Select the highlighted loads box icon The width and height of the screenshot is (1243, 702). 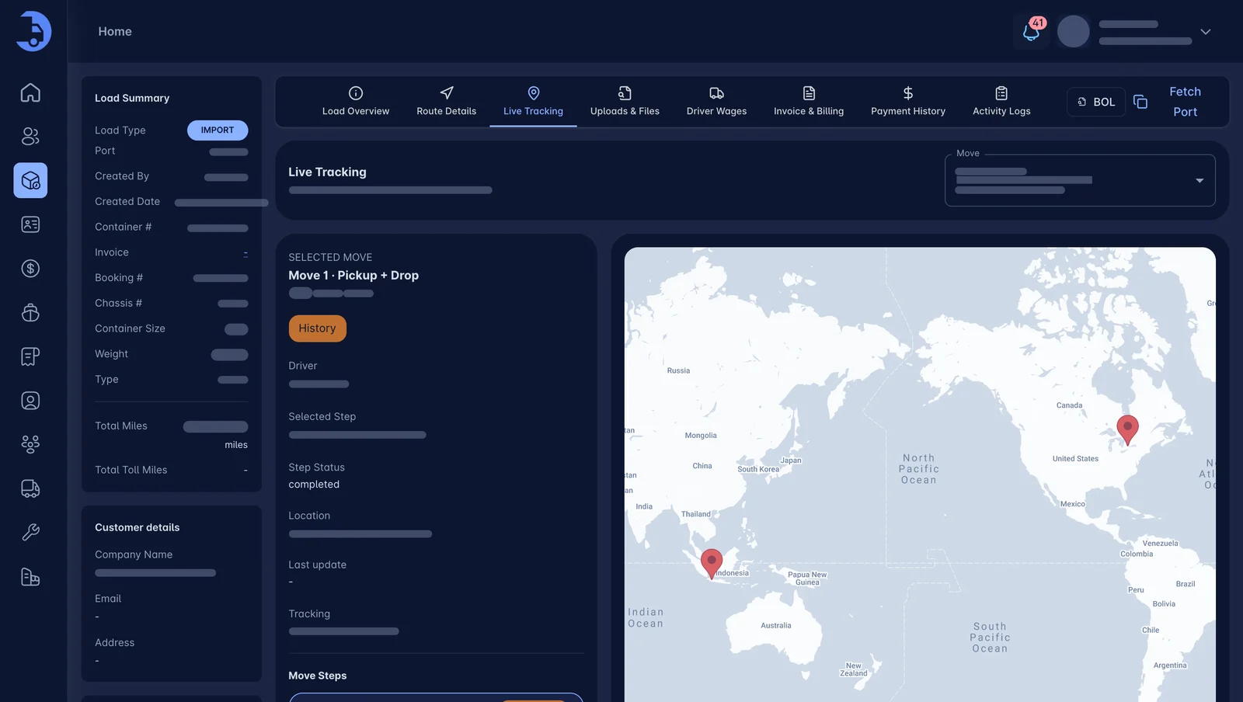coord(30,180)
